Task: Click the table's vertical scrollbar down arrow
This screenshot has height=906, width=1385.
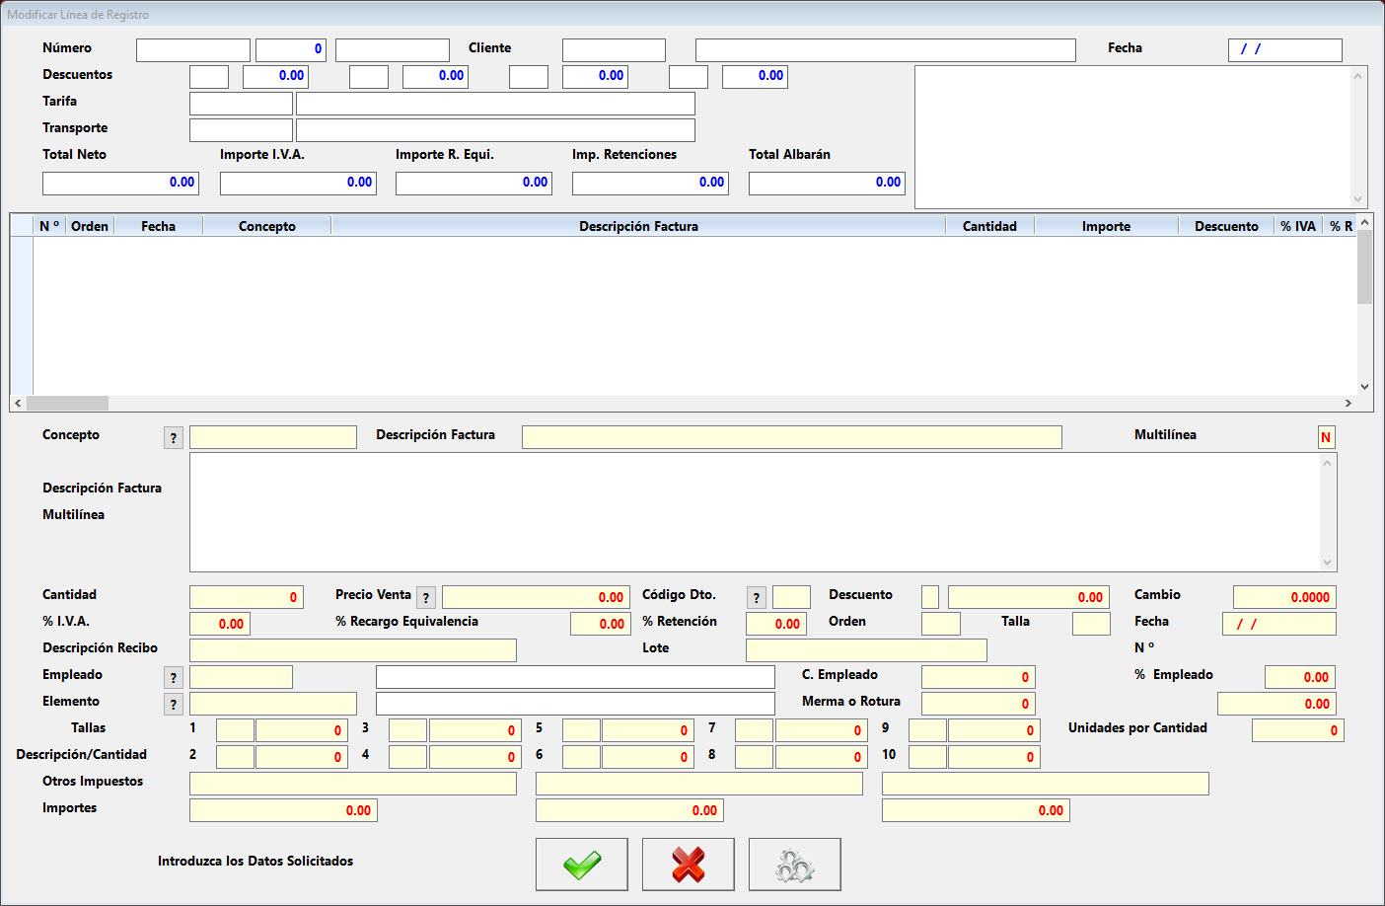Action: 1365,387
